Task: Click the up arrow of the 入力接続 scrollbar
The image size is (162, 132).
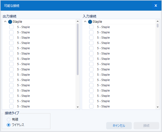Action: point(158,21)
